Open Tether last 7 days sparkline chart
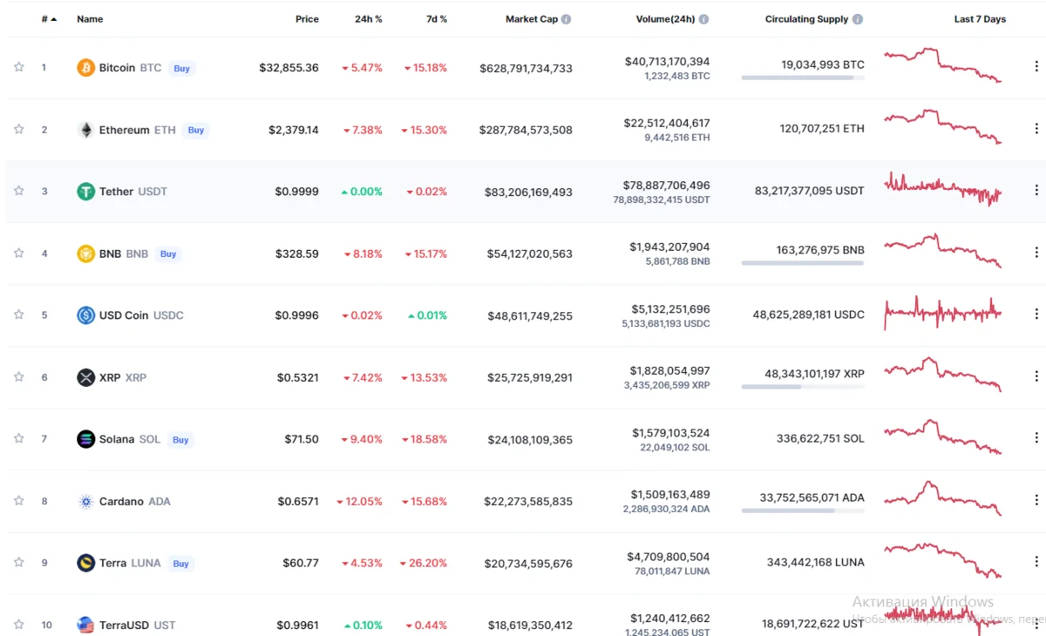 tap(943, 187)
